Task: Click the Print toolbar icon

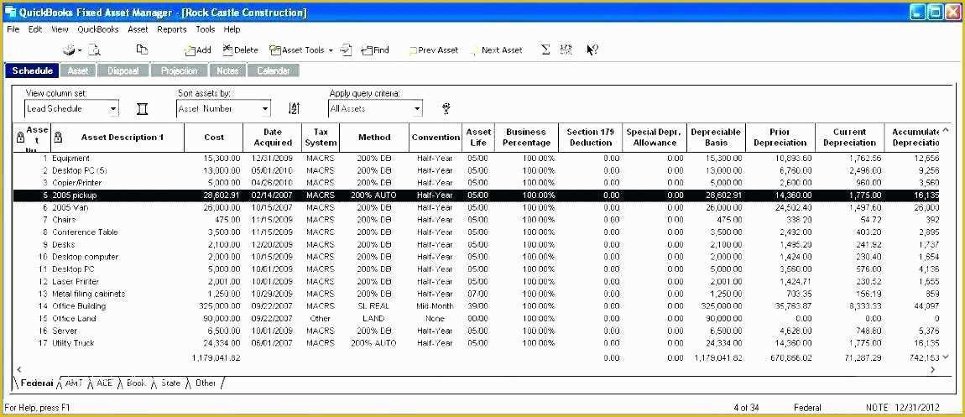Action: coord(70,50)
